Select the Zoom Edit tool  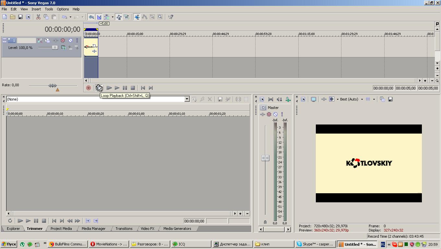[160, 17]
